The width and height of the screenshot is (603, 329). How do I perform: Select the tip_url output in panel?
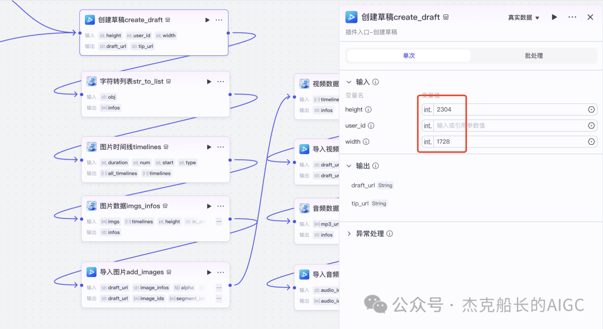pos(360,203)
